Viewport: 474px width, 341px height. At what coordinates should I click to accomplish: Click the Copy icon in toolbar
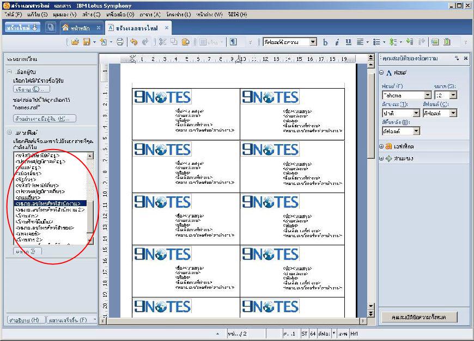pyautogui.click(x=174, y=42)
